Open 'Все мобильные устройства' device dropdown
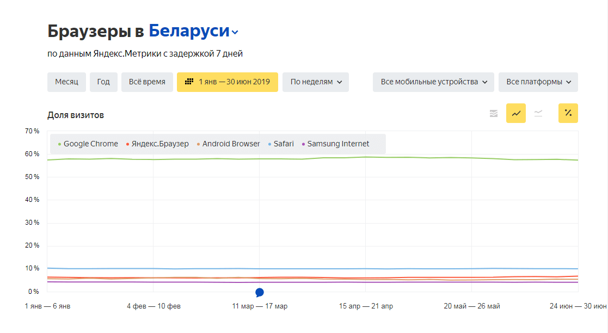608x333 pixels. pyautogui.click(x=433, y=82)
